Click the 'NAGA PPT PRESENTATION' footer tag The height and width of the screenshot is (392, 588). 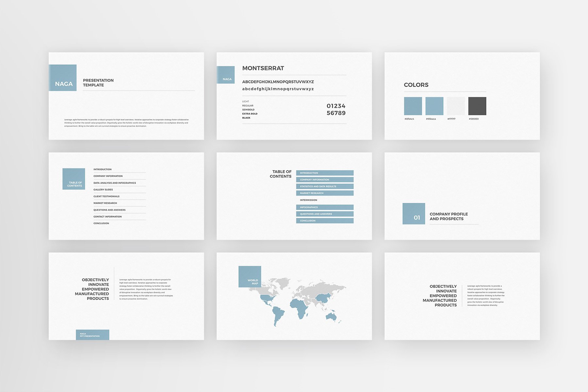92,335
